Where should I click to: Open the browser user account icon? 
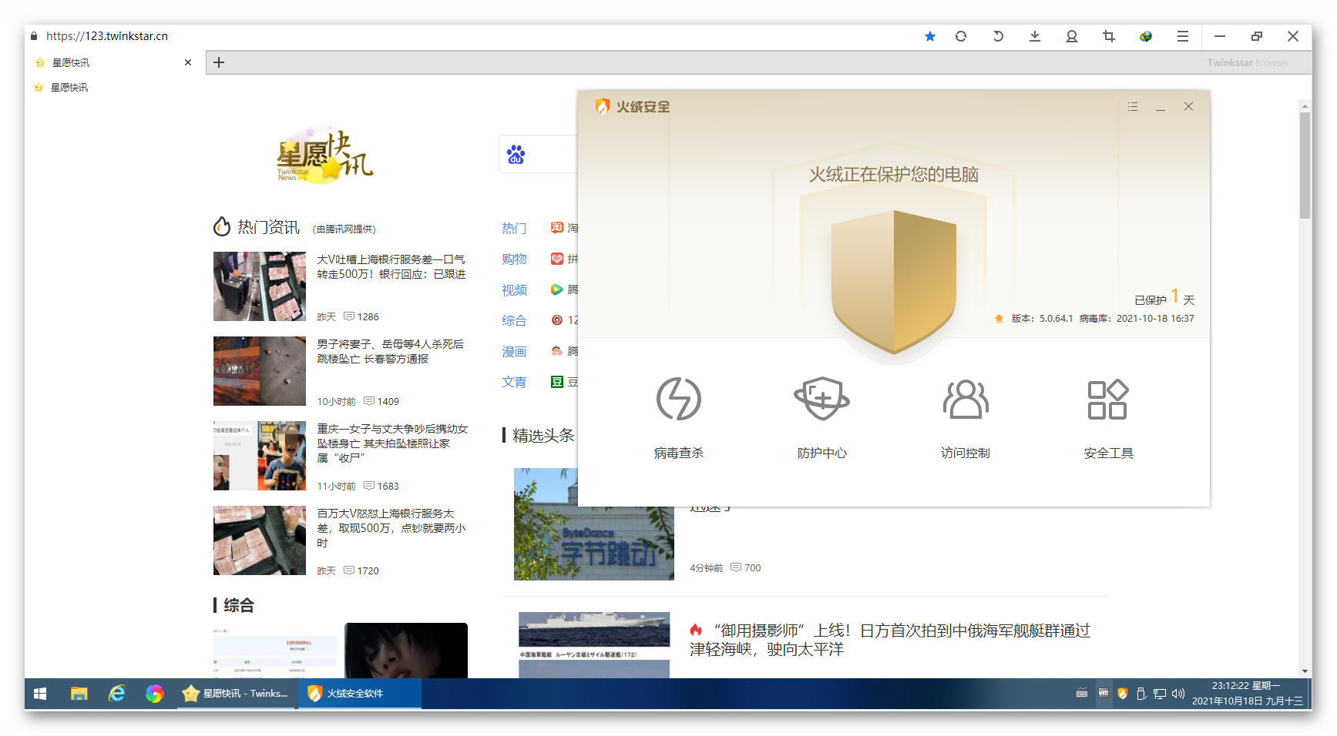1072,36
